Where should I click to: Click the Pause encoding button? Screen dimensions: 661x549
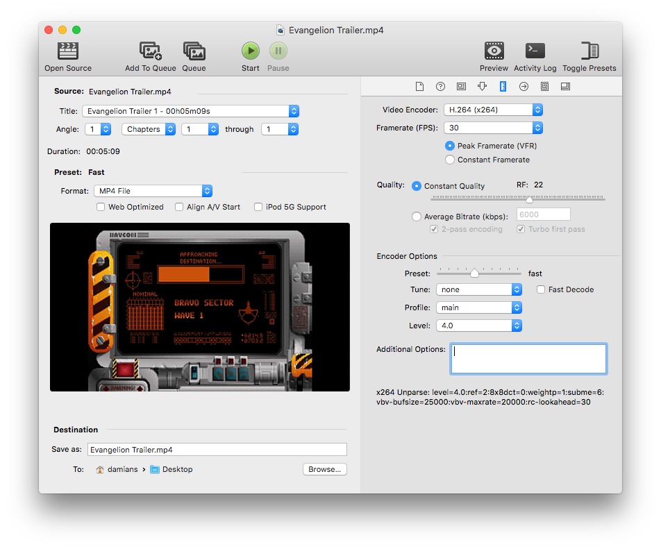click(278, 51)
